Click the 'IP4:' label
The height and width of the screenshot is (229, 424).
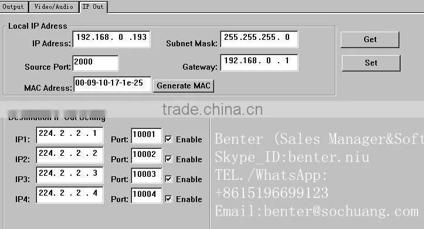pyautogui.click(x=22, y=199)
